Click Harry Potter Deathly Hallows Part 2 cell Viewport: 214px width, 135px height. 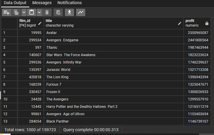pyautogui.click(x=114, y=107)
